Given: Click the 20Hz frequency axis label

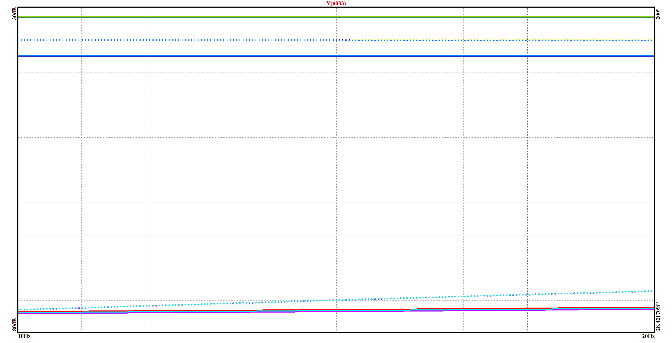Looking at the screenshot, I should (x=648, y=336).
